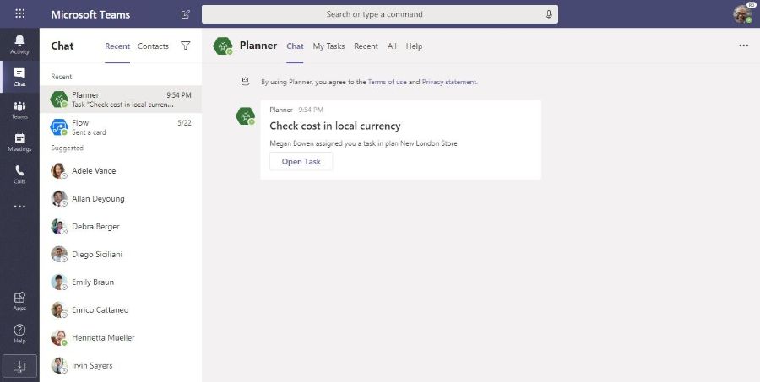Screen dimensions: 760x382
Task: Switch to My Tasks tab
Action: [328, 46]
